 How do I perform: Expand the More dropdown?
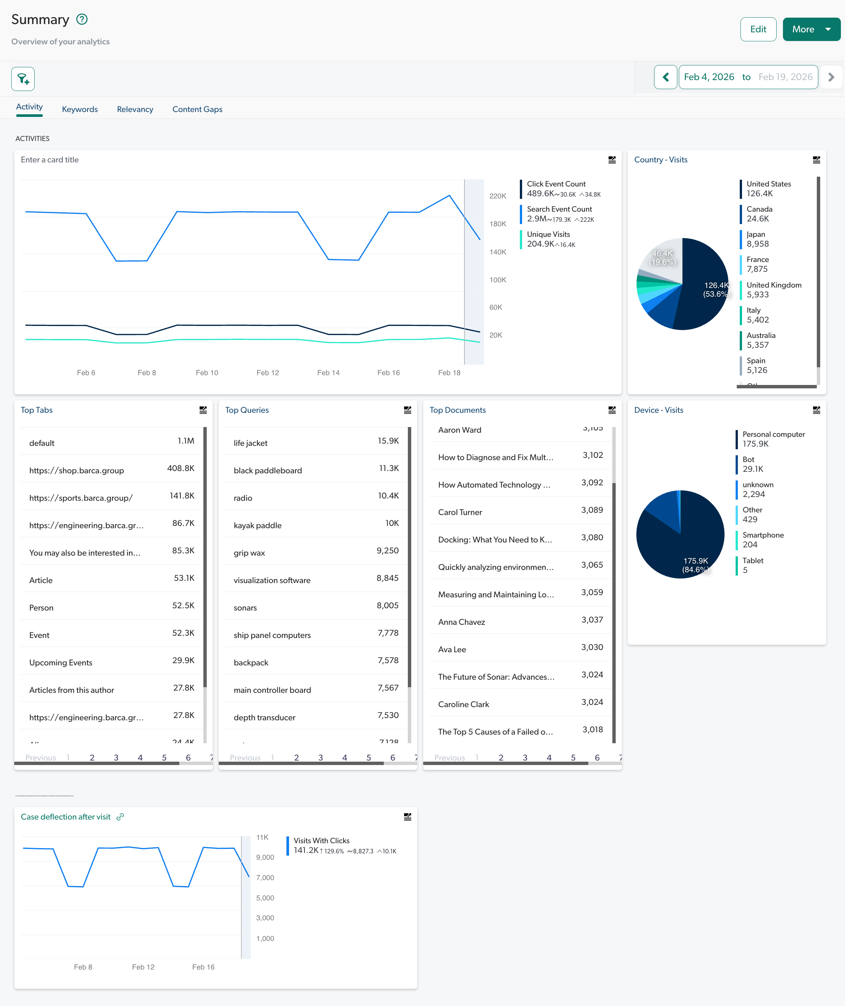click(811, 29)
